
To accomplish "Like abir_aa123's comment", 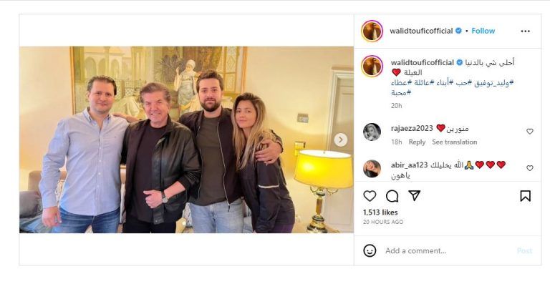I will [530, 168].
